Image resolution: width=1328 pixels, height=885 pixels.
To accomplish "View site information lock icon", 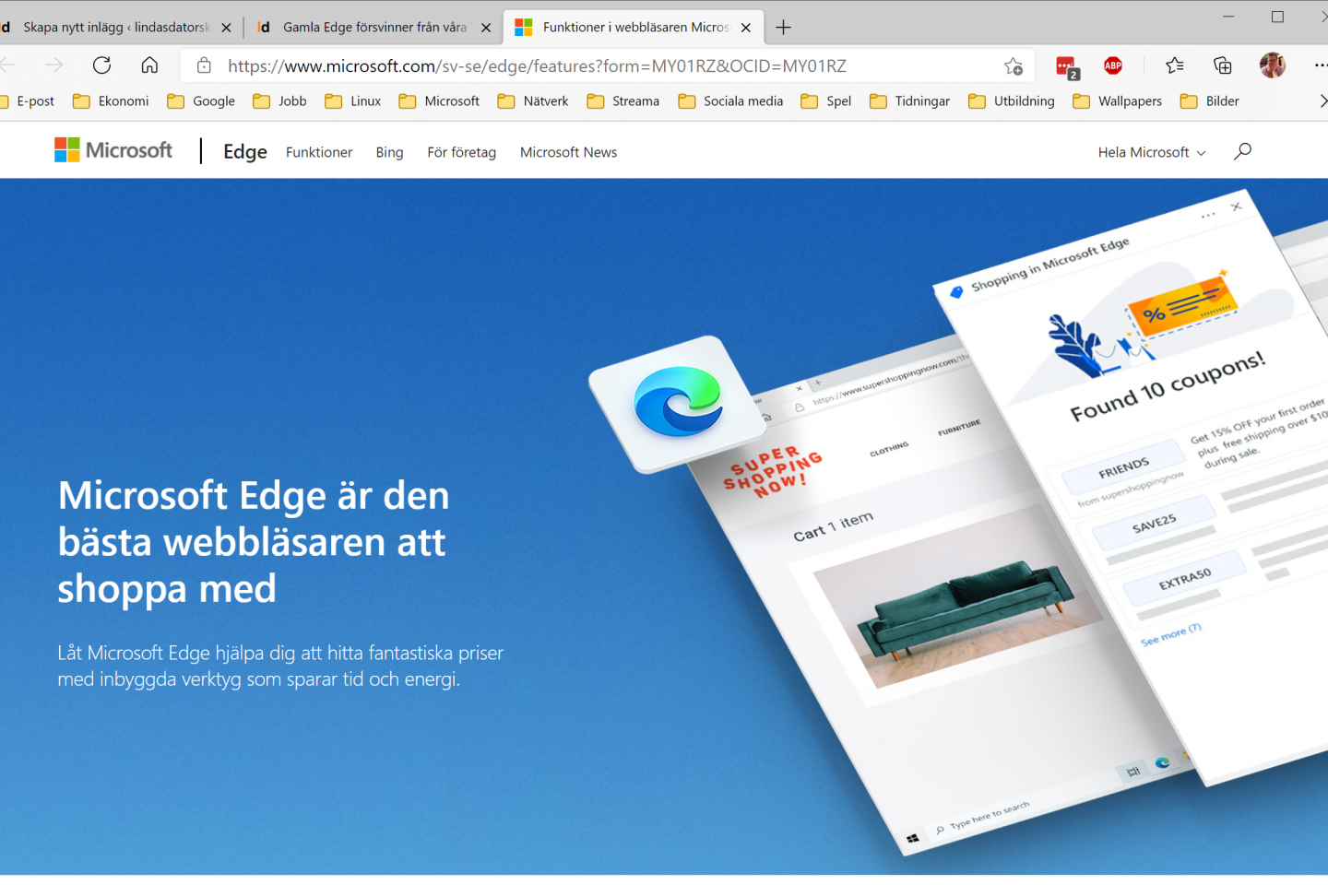I will [204, 65].
